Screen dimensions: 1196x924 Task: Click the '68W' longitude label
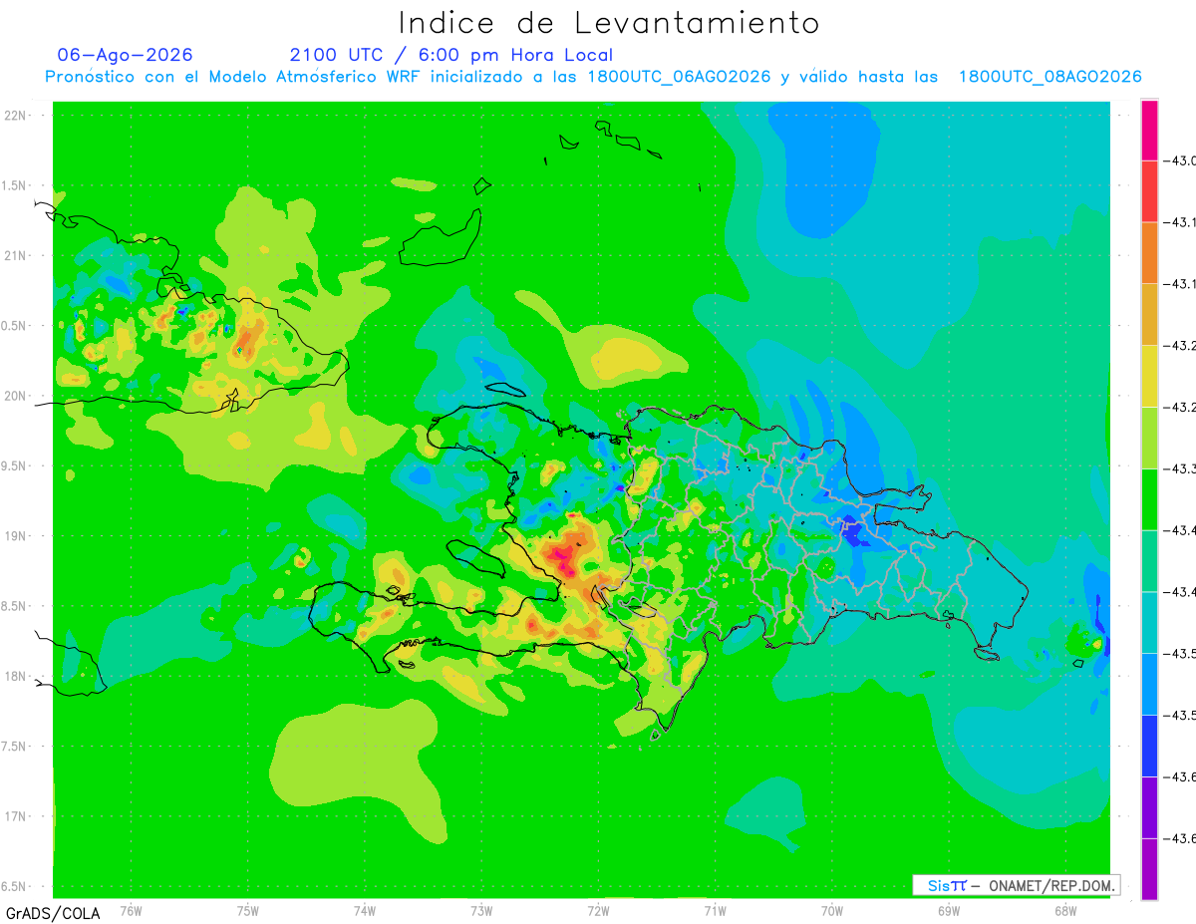pyautogui.click(x=1064, y=910)
